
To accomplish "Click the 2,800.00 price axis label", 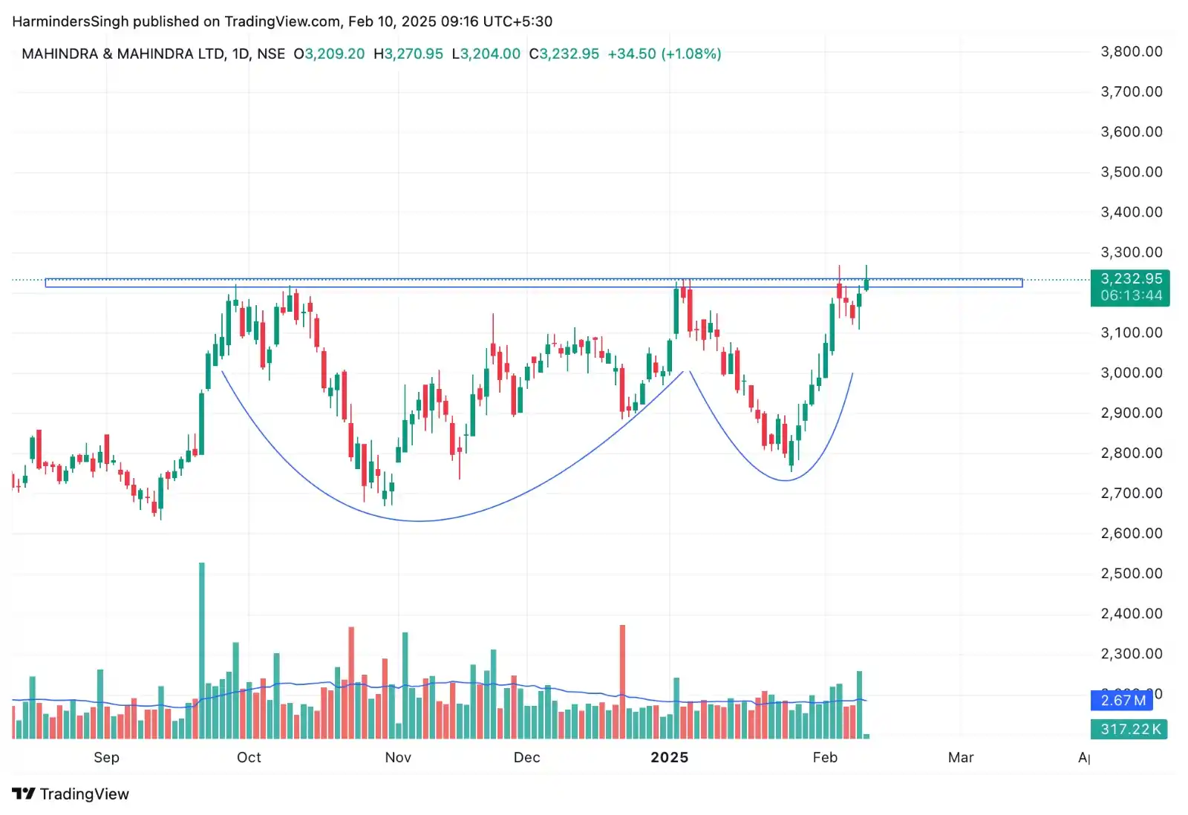I will [x=1131, y=453].
